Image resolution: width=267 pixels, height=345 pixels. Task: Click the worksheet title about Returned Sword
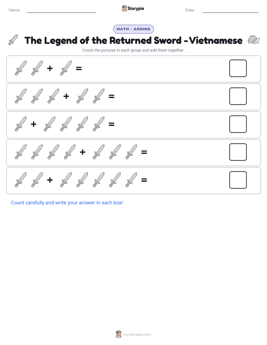pos(133,40)
